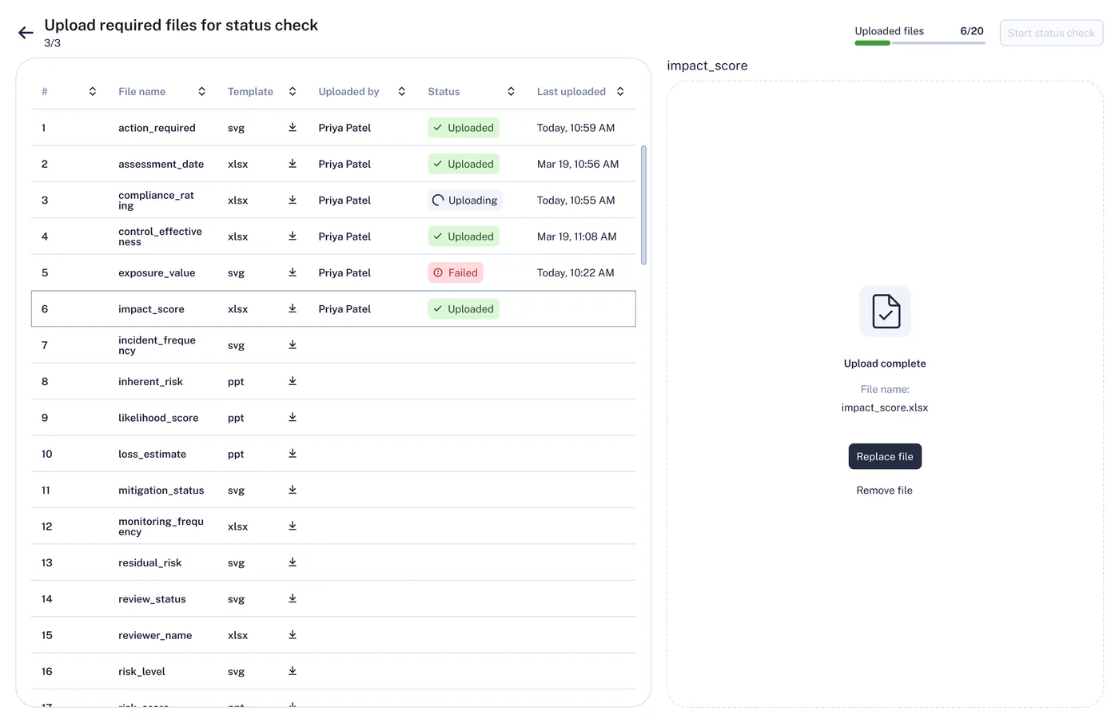Download the control_effectiveness template
This screenshot has height=723, width=1119.
pos(293,236)
